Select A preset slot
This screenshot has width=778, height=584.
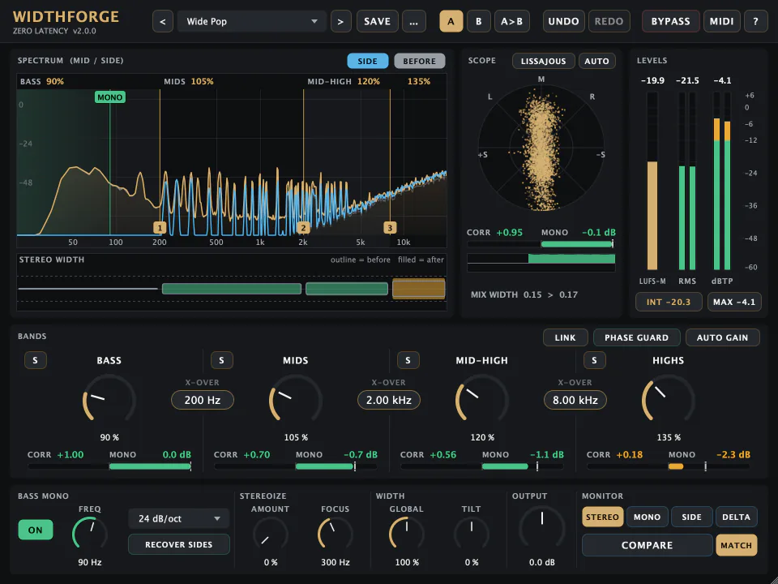coord(451,21)
